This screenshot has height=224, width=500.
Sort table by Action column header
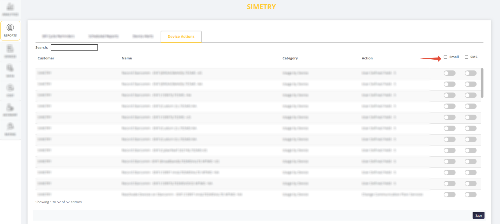pyautogui.click(x=367, y=58)
